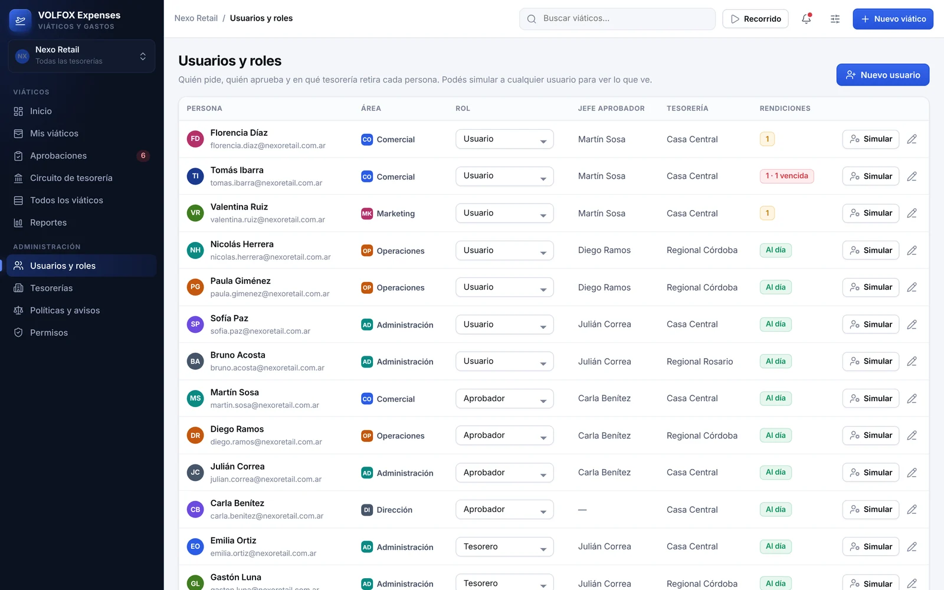Open Circuito de tesorería
The height and width of the screenshot is (590, 944).
pyautogui.click(x=81, y=178)
